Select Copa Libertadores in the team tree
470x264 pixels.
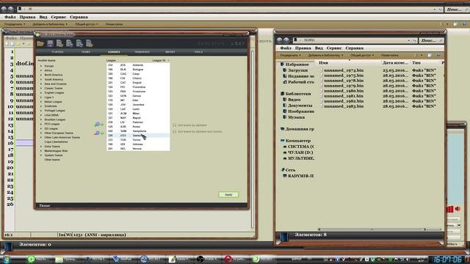[x=56, y=142]
